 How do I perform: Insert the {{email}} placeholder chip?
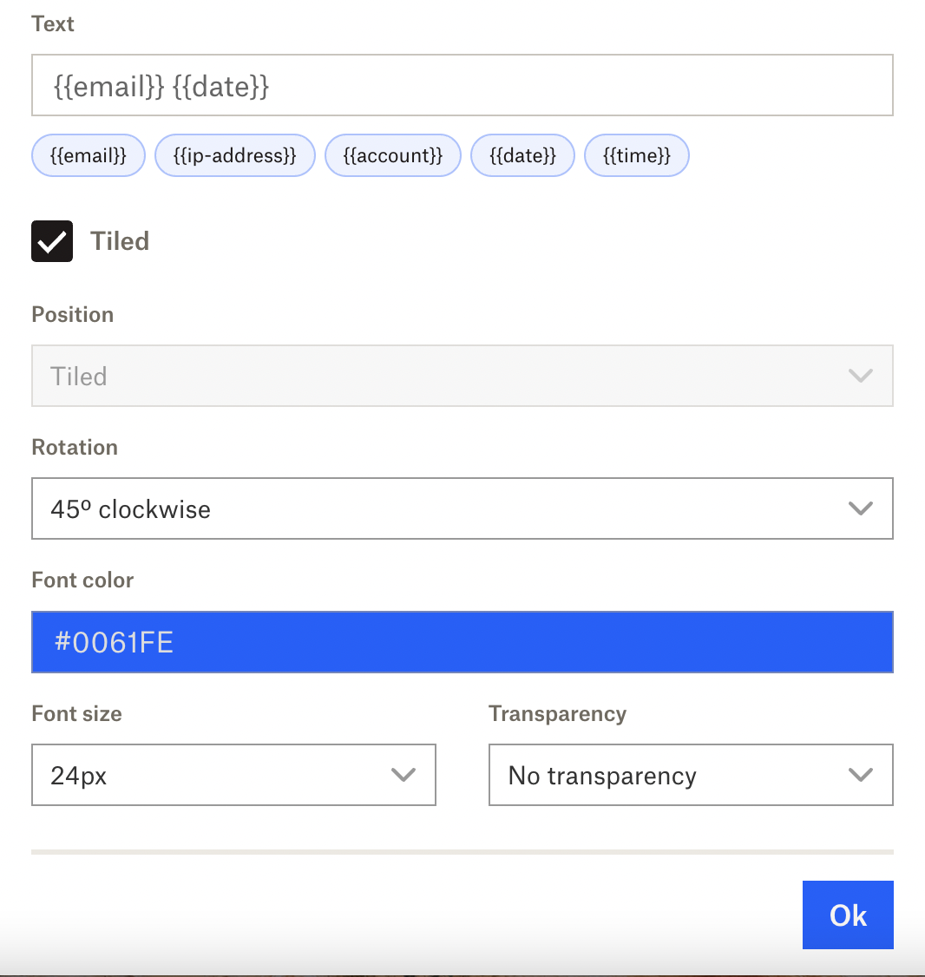coord(89,155)
